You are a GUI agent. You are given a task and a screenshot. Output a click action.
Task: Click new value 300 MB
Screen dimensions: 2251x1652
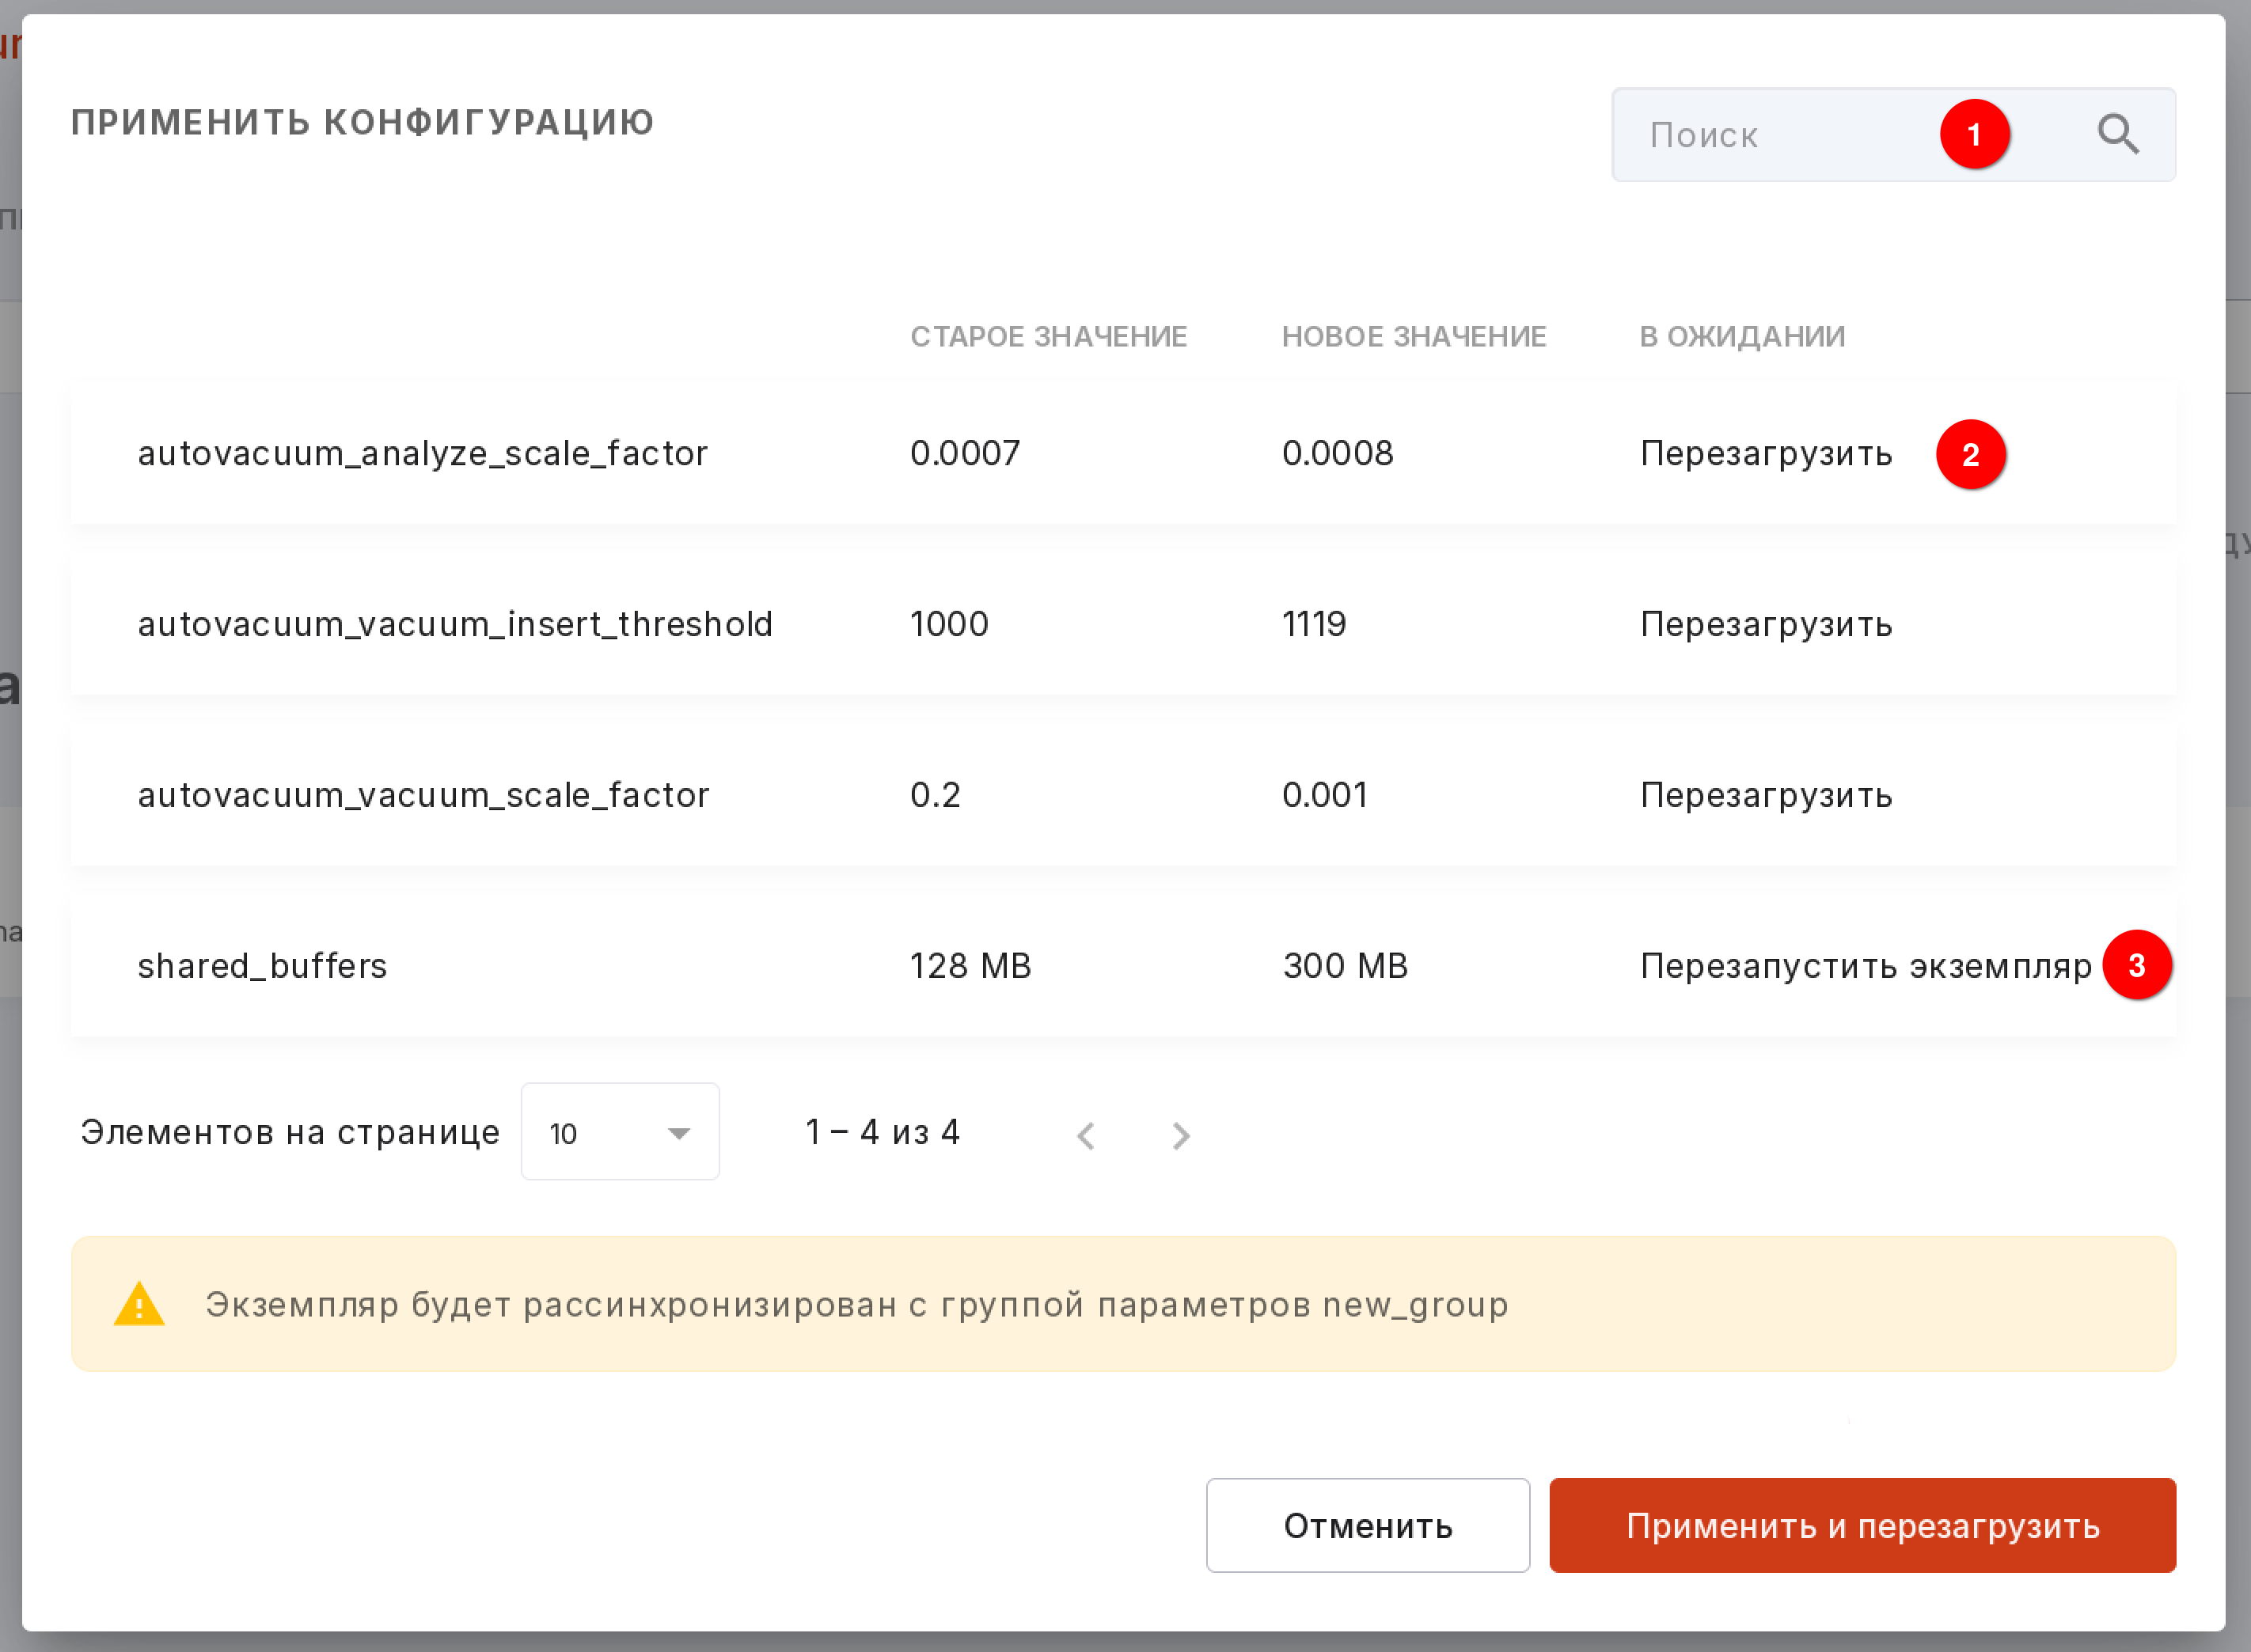[1345, 966]
